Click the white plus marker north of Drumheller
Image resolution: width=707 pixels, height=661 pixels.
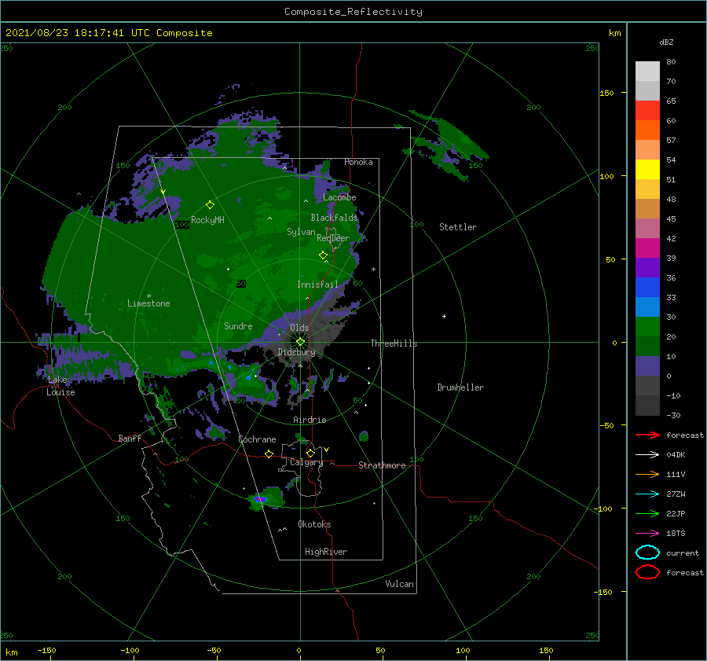tap(444, 316)
